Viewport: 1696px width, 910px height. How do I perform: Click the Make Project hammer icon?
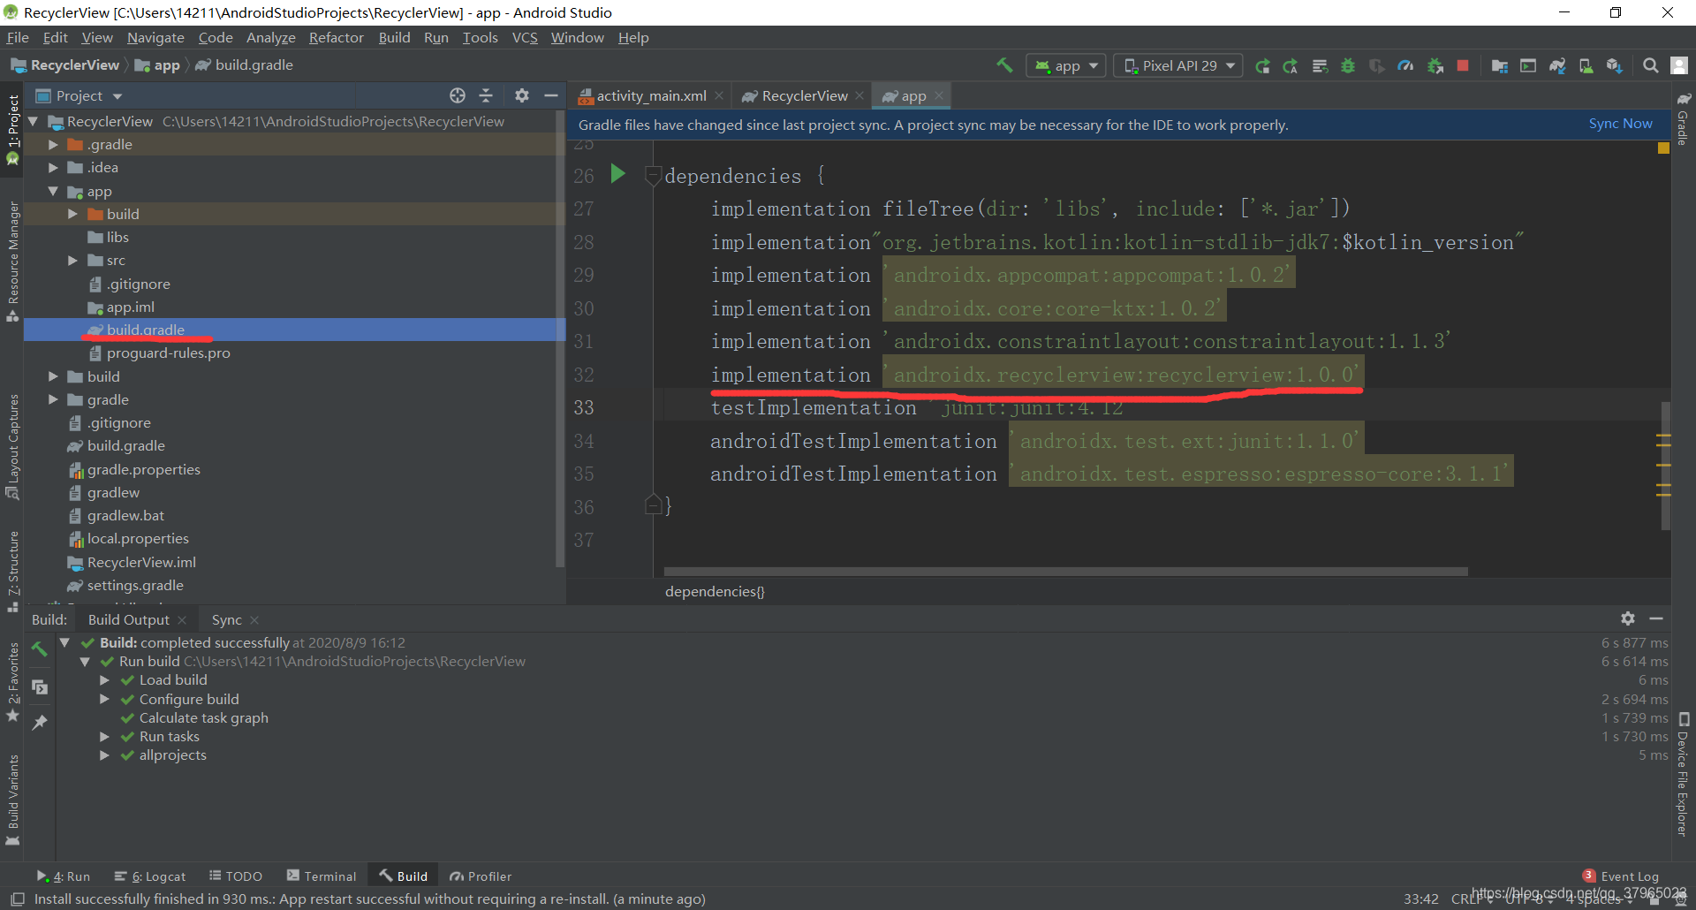pos(1004,65)
